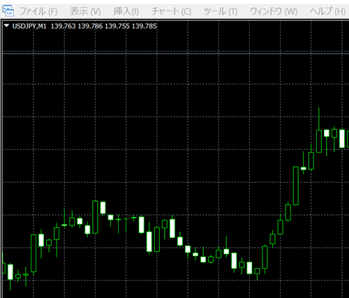The height and width of the screenshot is (298, 349).
Task: Click the rightmost full white candle body
Action: click(342, 138)
